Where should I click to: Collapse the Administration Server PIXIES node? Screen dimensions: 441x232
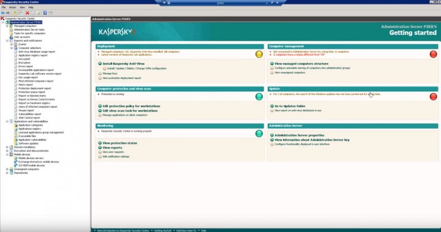3,22
